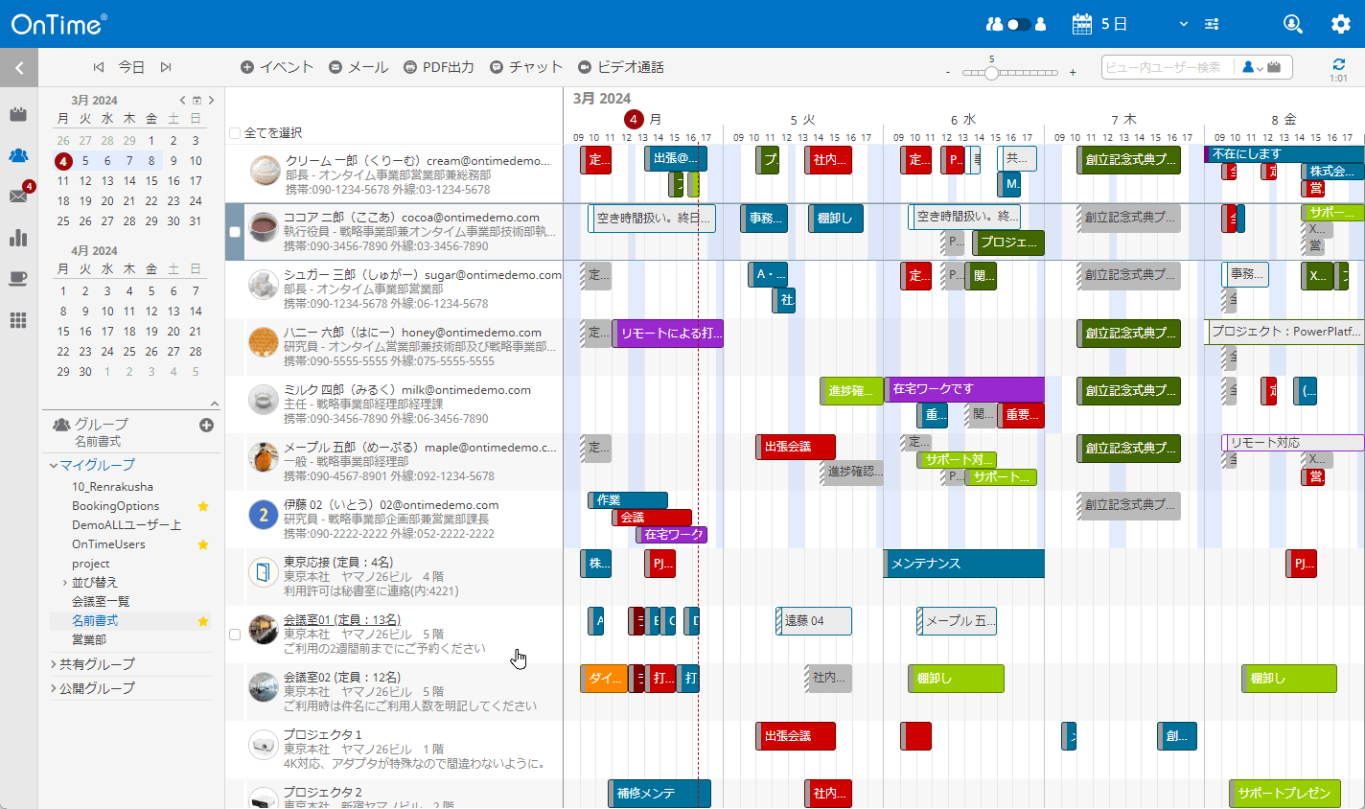1365x809 pixels.
Task: Click the plus icon to add a group
Action: [x=206, y=425]
